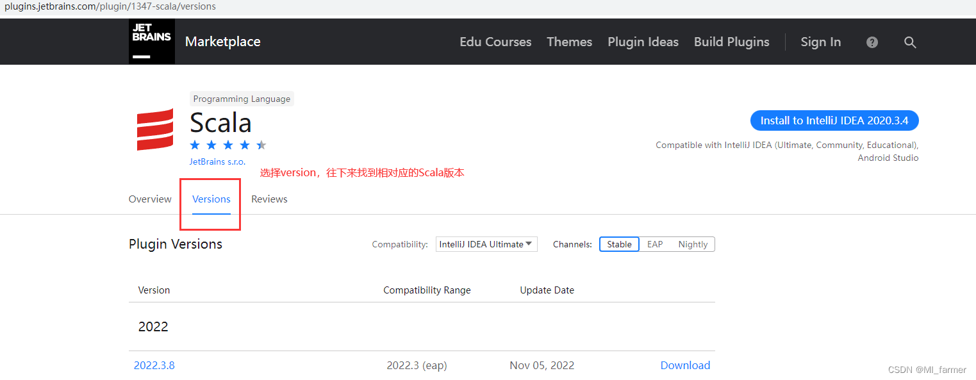This screenshot has width=976, height=380.
Task: Click the help question mark icon
Action: (872, 42)
